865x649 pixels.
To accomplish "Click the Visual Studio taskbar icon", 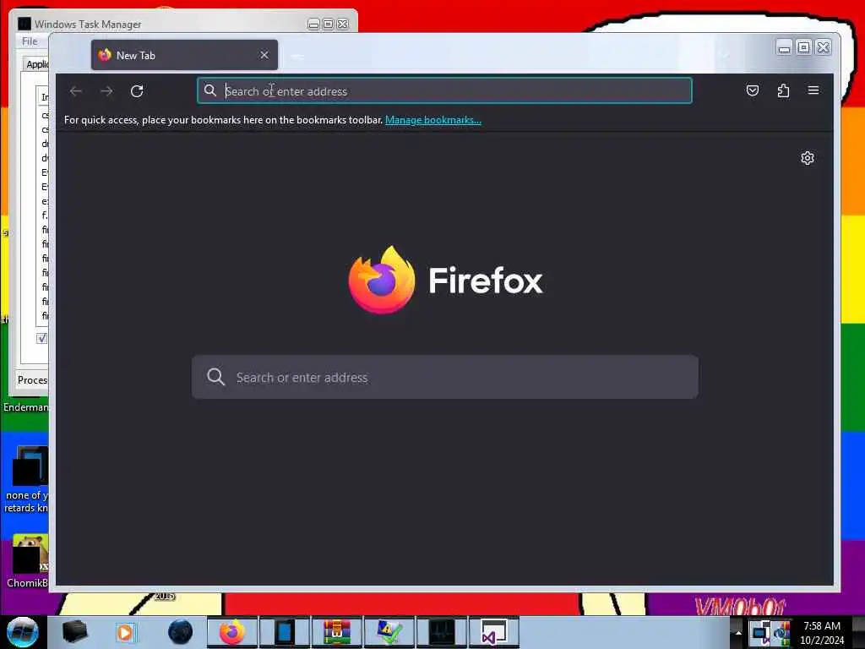I will 493,632.
